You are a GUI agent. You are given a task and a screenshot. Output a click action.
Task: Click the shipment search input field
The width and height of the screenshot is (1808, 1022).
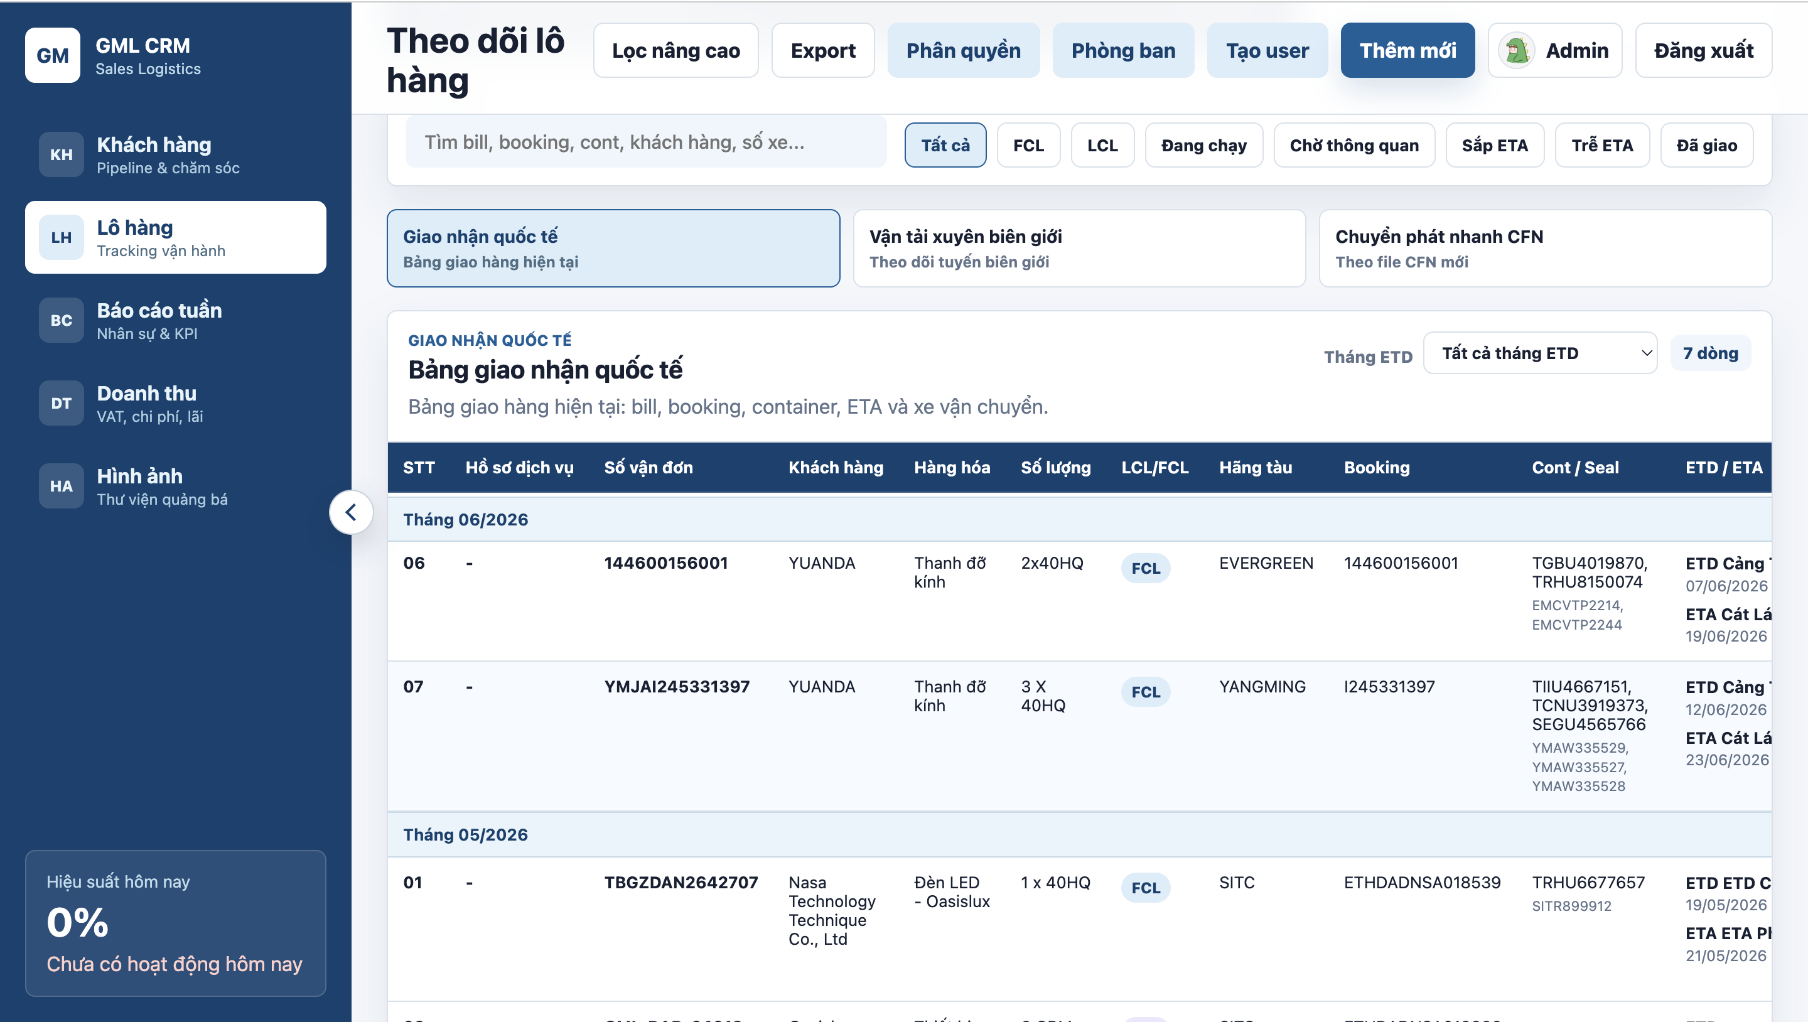coord(647,143)
